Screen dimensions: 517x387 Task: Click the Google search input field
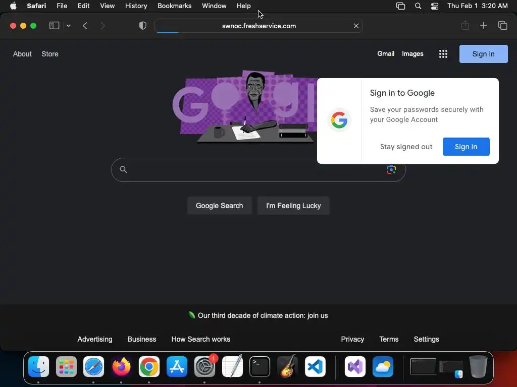[258, 170]
